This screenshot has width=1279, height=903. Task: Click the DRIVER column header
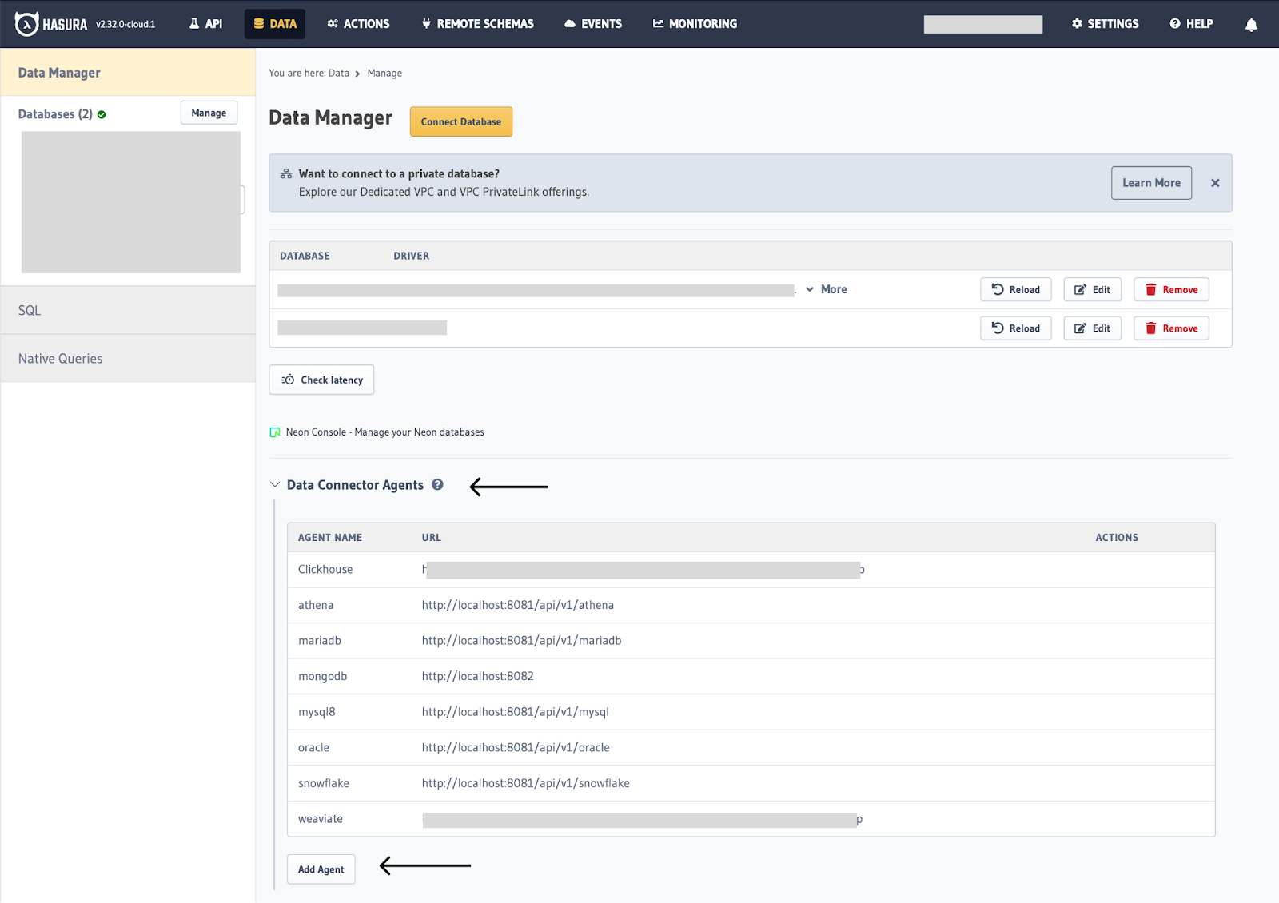411,256
